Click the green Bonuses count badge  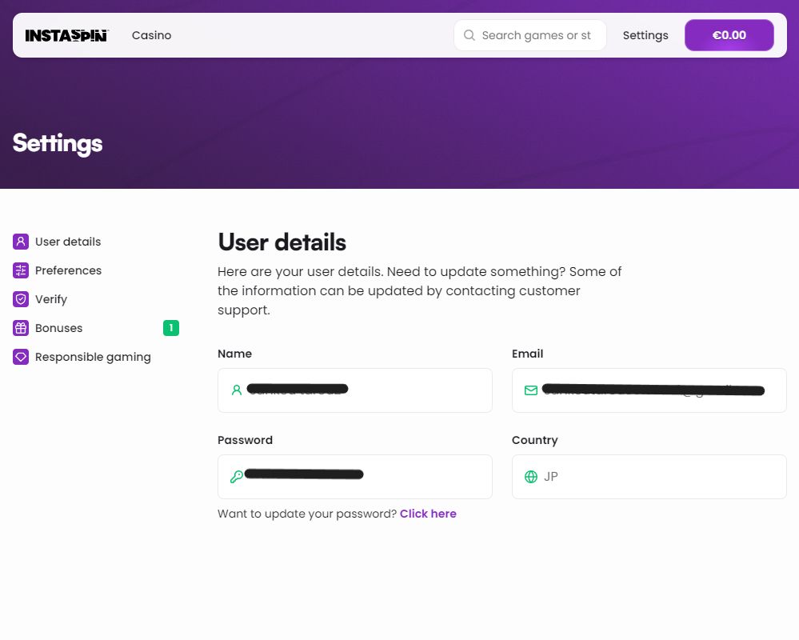pos(170,328)
